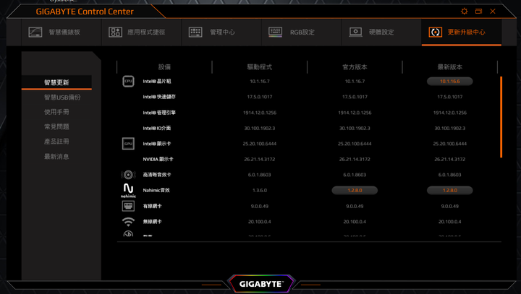Go to 硬體設定 tab
The width and height of the screenshot is (521, 294).
tap(381, 33)
